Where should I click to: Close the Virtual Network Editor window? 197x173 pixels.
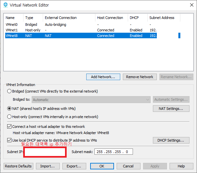pos(191,5)
